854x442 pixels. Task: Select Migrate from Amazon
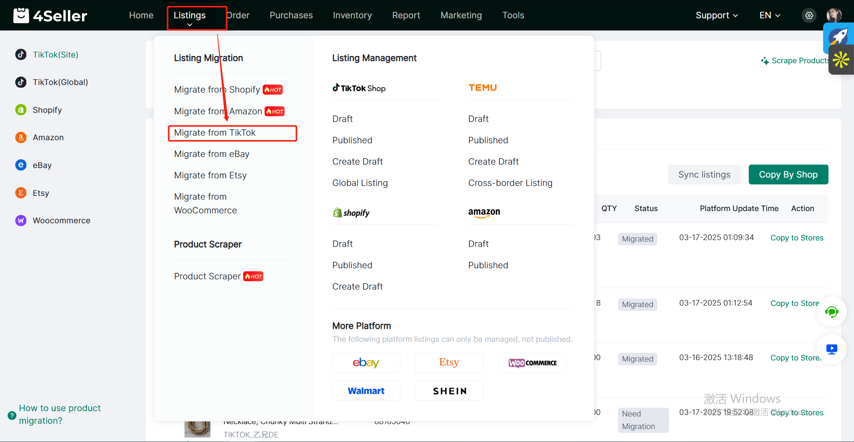tap(218, 111)
